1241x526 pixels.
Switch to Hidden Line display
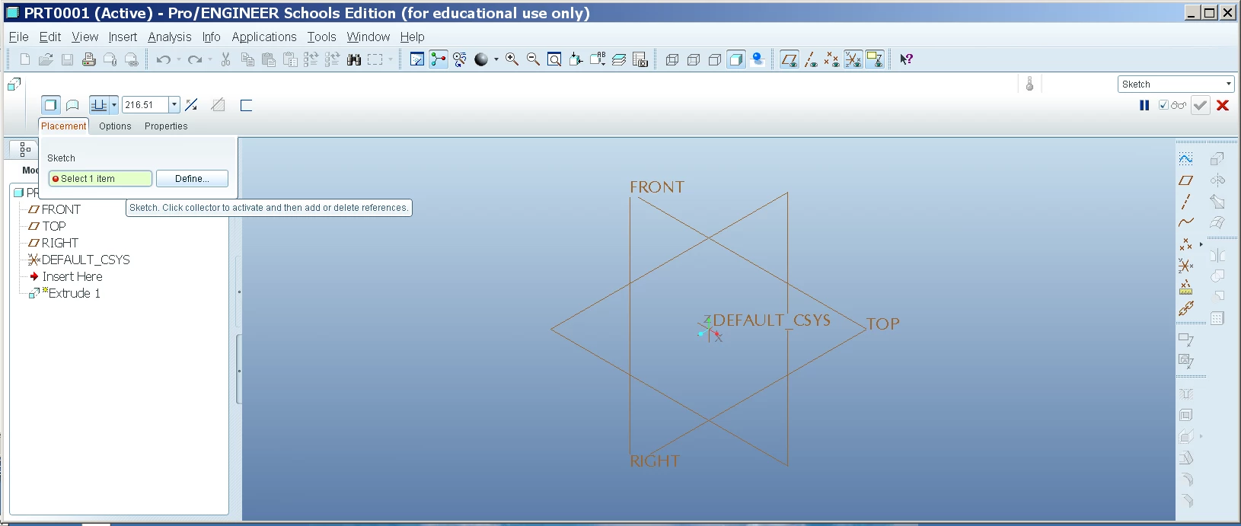coord(694,59)
